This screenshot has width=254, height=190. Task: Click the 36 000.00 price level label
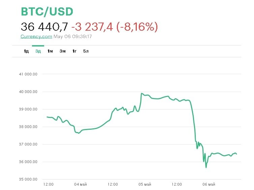[28, 162]
